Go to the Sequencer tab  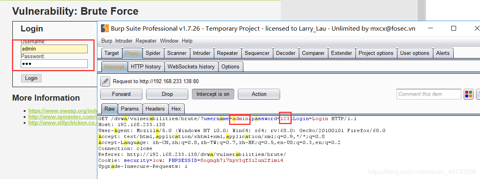click(257, 53)
